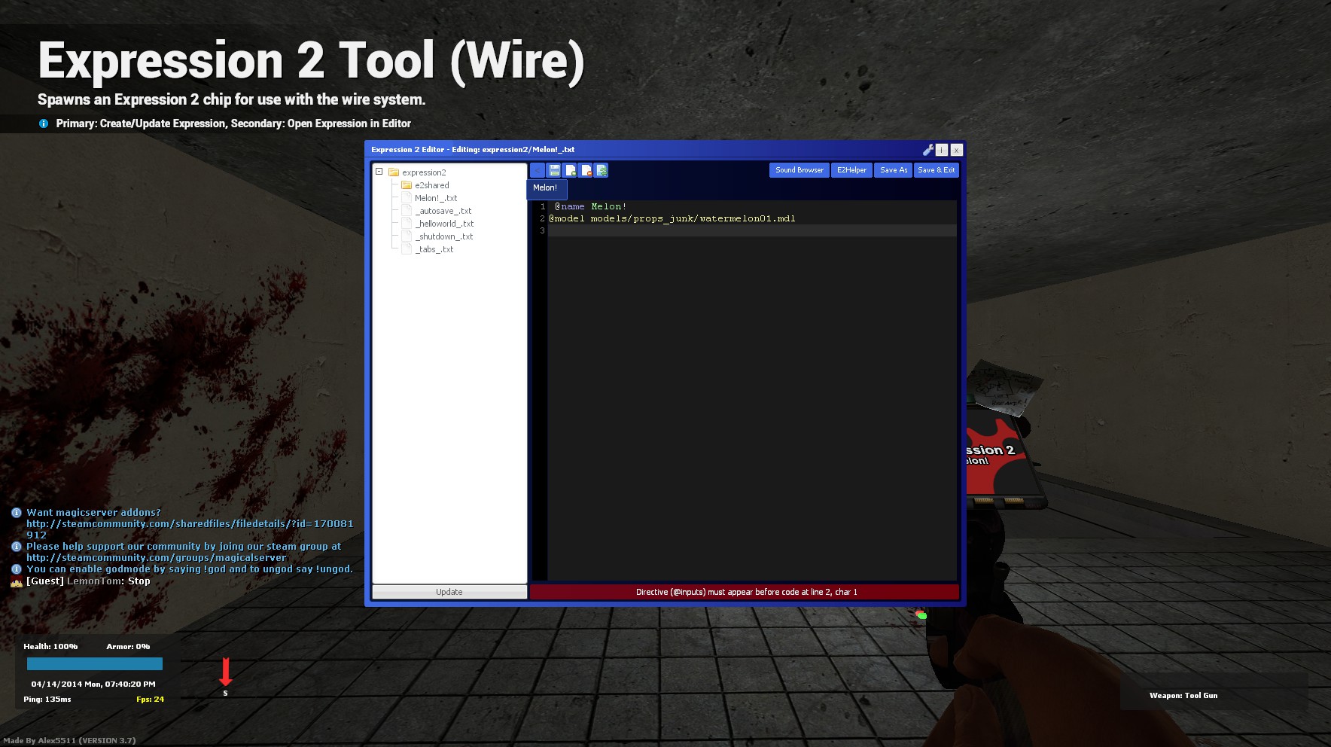
Task: Click the Expression 2 Editor title bar
Action: coord(644,150)
